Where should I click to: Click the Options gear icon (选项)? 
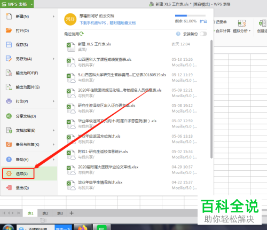(9, 173)
